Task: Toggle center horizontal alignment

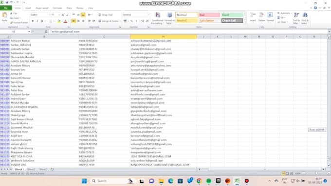Action: click(x=78, y=21)
